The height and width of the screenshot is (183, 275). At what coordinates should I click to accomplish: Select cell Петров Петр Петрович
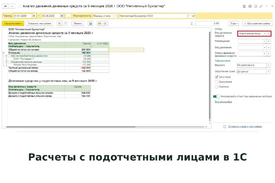click(x=36, y=65)
